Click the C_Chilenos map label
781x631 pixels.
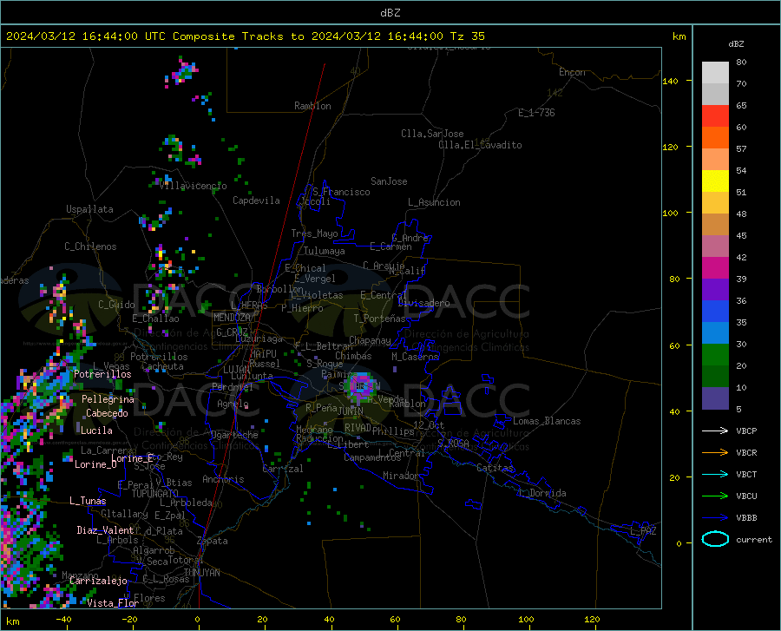tap(90, 246)
